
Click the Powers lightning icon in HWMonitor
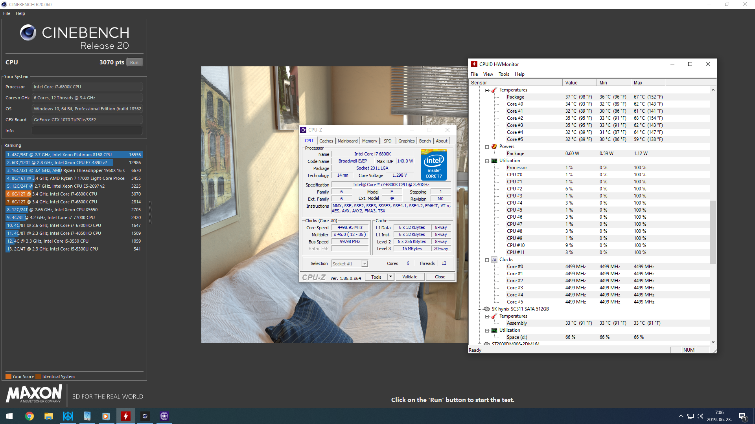point(494,146)
